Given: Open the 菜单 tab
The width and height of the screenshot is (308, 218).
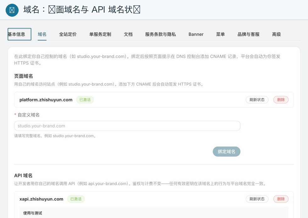Looking at the screenshot, I should point(220,34).
